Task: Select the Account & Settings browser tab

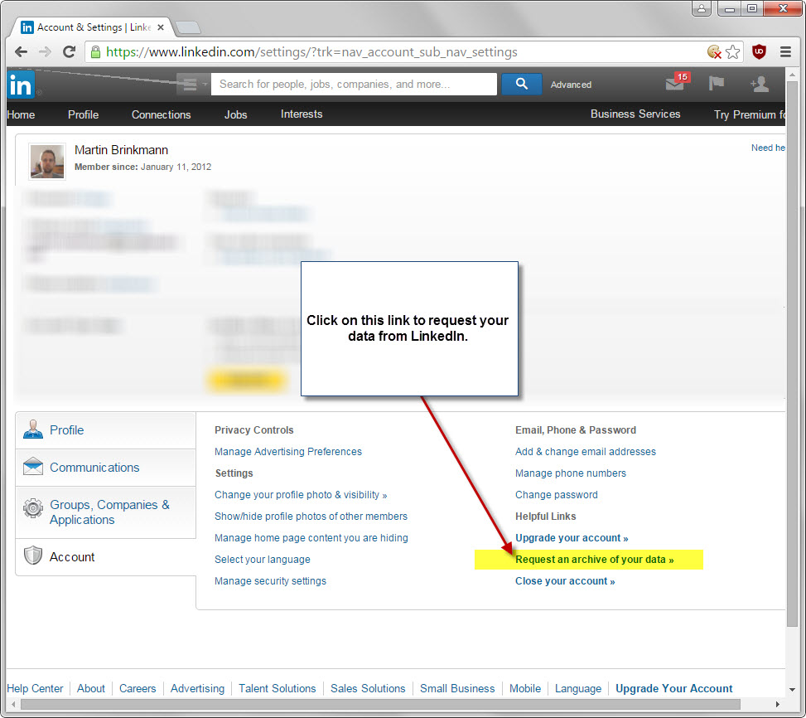Action: coord(93,27)
